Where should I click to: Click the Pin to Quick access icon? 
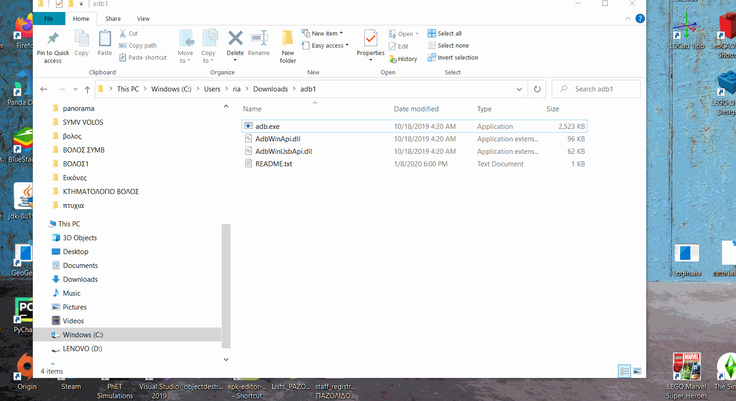53,39
